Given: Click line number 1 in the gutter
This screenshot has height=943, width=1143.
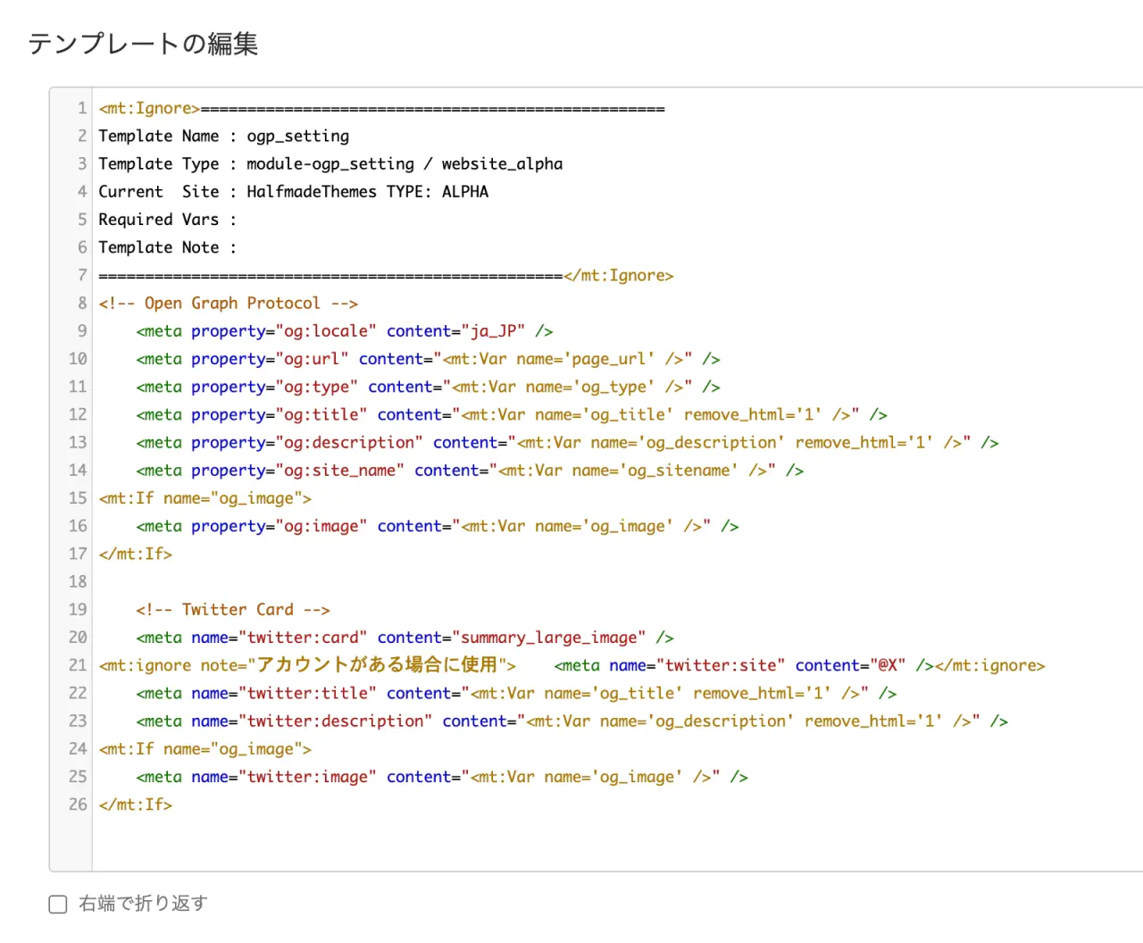Looking at the screenshot, I should click(81, 108).
